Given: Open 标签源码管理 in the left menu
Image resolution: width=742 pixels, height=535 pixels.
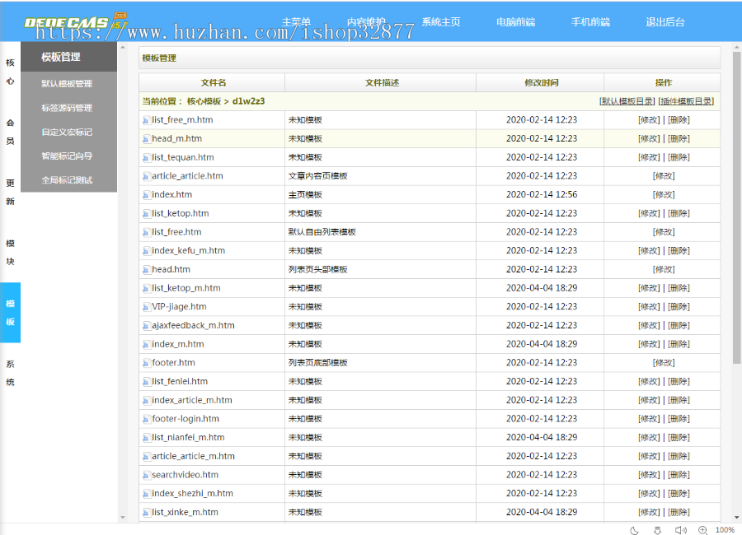Looking at the screenshot, I should click(67, 108).
